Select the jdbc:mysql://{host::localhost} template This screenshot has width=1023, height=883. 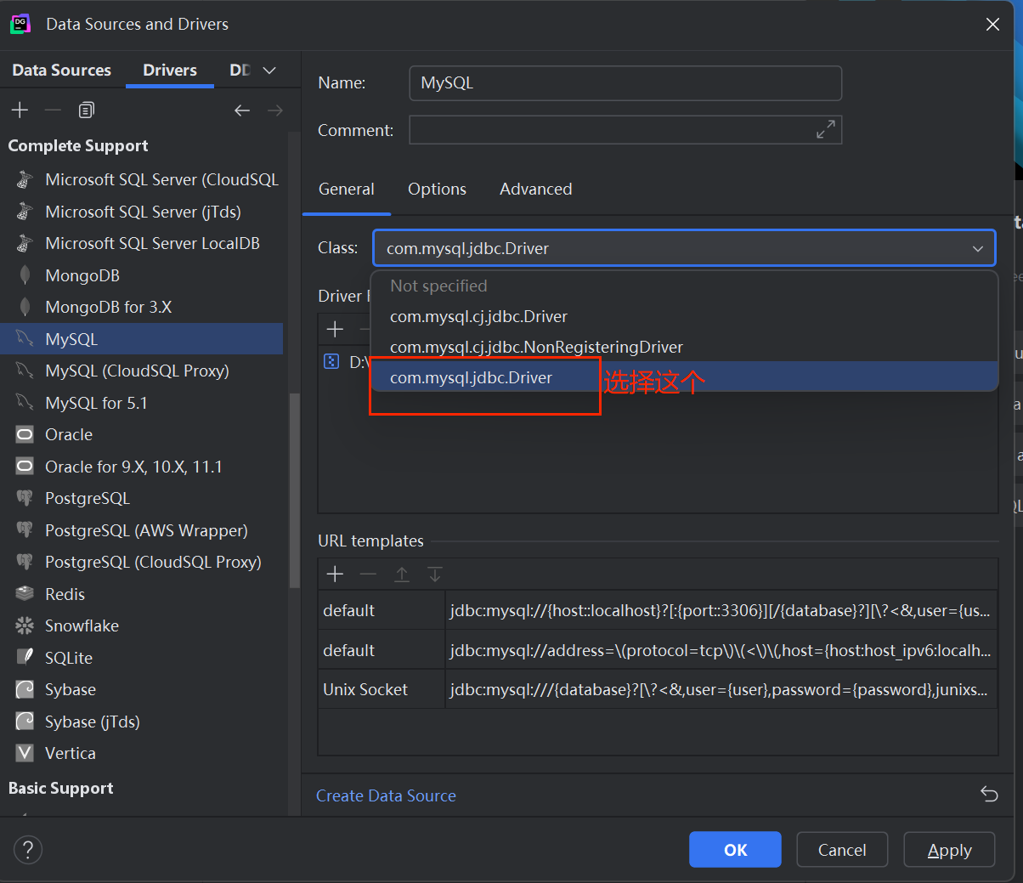pyautogui.click(x=658, y=610)
